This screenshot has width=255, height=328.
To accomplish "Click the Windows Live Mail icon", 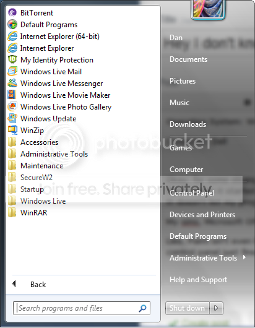I will tap(12, 71).
